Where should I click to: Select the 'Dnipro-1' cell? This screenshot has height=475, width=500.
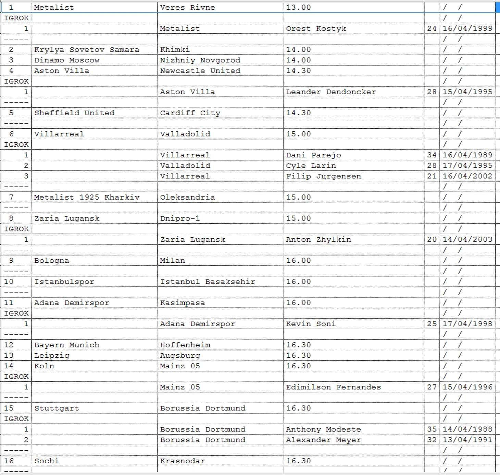[x=220, y=218]
